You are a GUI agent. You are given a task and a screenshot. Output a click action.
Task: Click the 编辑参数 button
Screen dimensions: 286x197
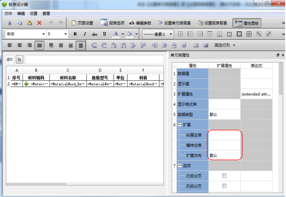tap(140, 23)
